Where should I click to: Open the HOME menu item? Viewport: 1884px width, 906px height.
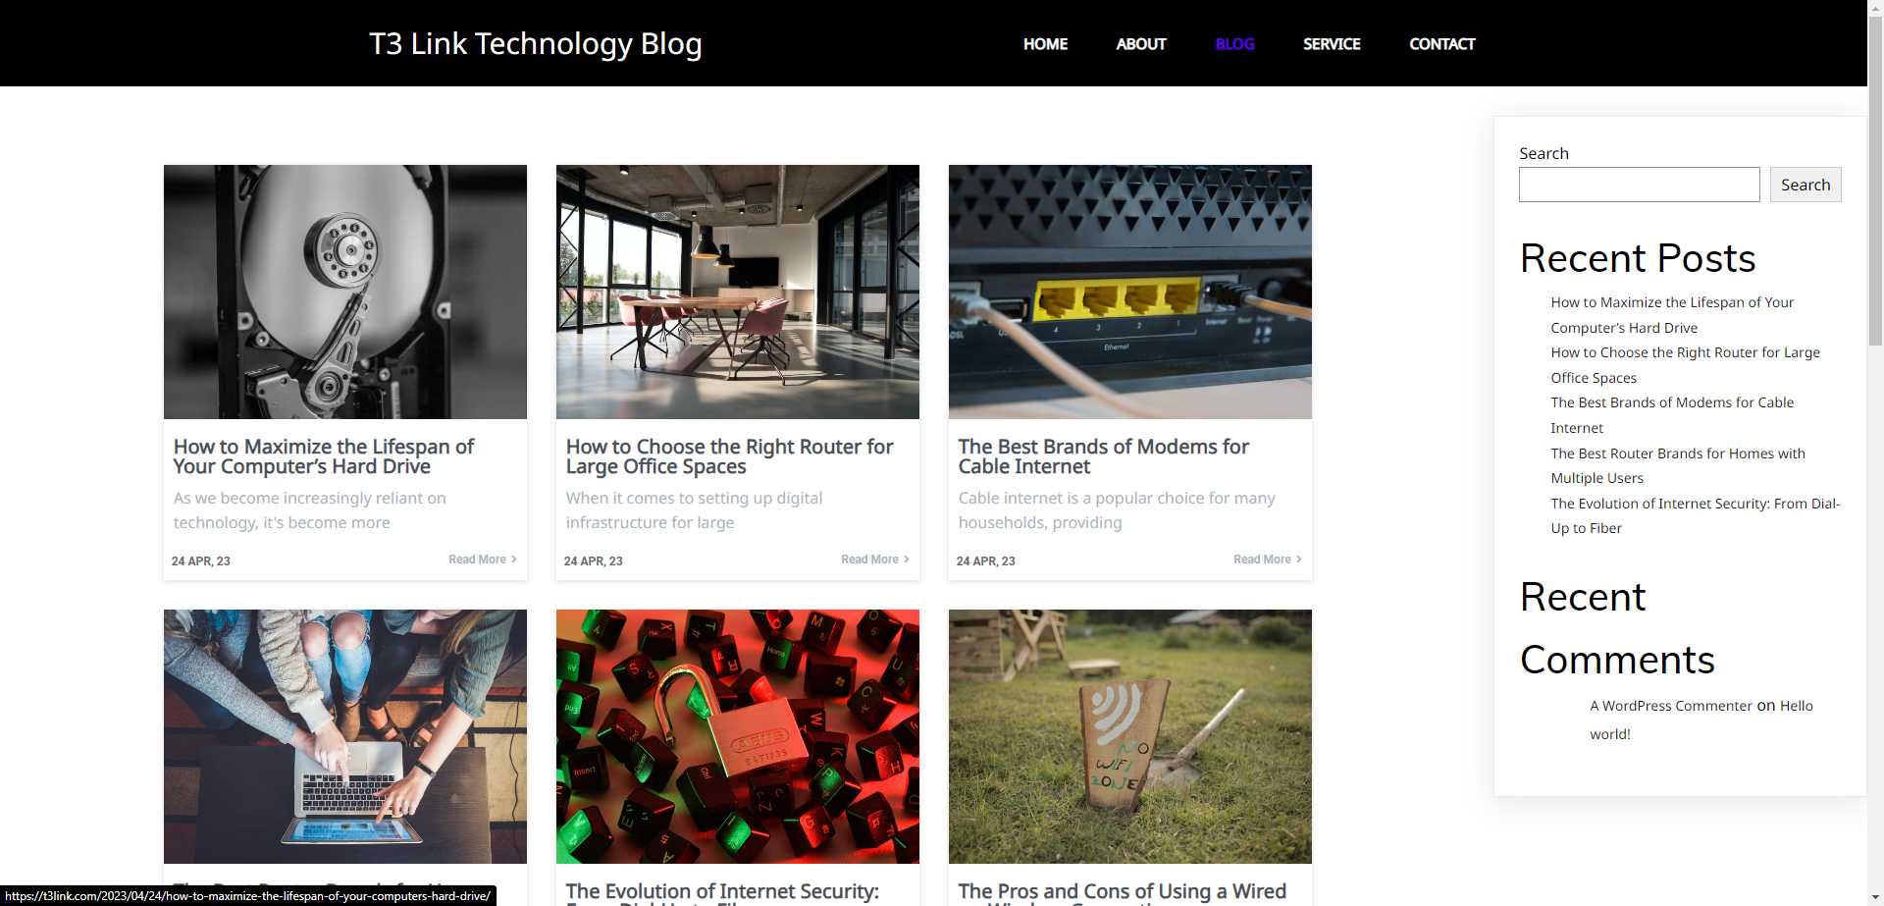coord(1045,44)
